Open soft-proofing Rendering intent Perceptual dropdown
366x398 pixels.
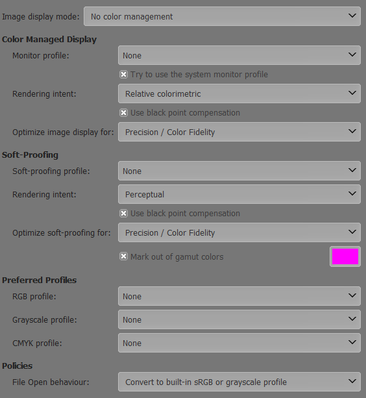pos(239,194)
